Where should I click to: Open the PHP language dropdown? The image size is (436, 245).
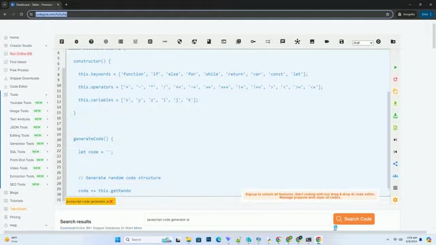pos(362,43)
